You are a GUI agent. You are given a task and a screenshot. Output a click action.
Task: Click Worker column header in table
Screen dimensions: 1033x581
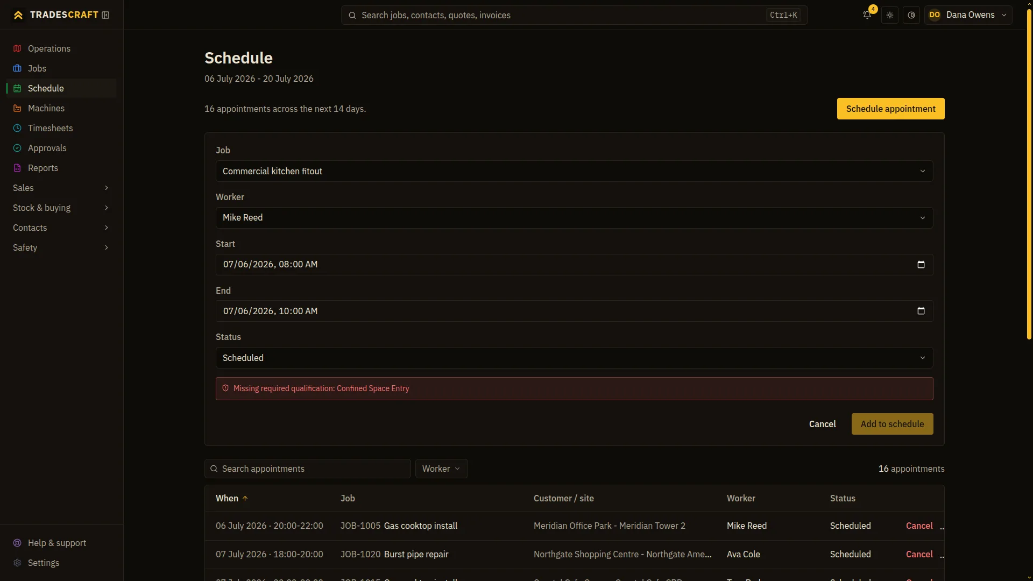tap(741, 498)
